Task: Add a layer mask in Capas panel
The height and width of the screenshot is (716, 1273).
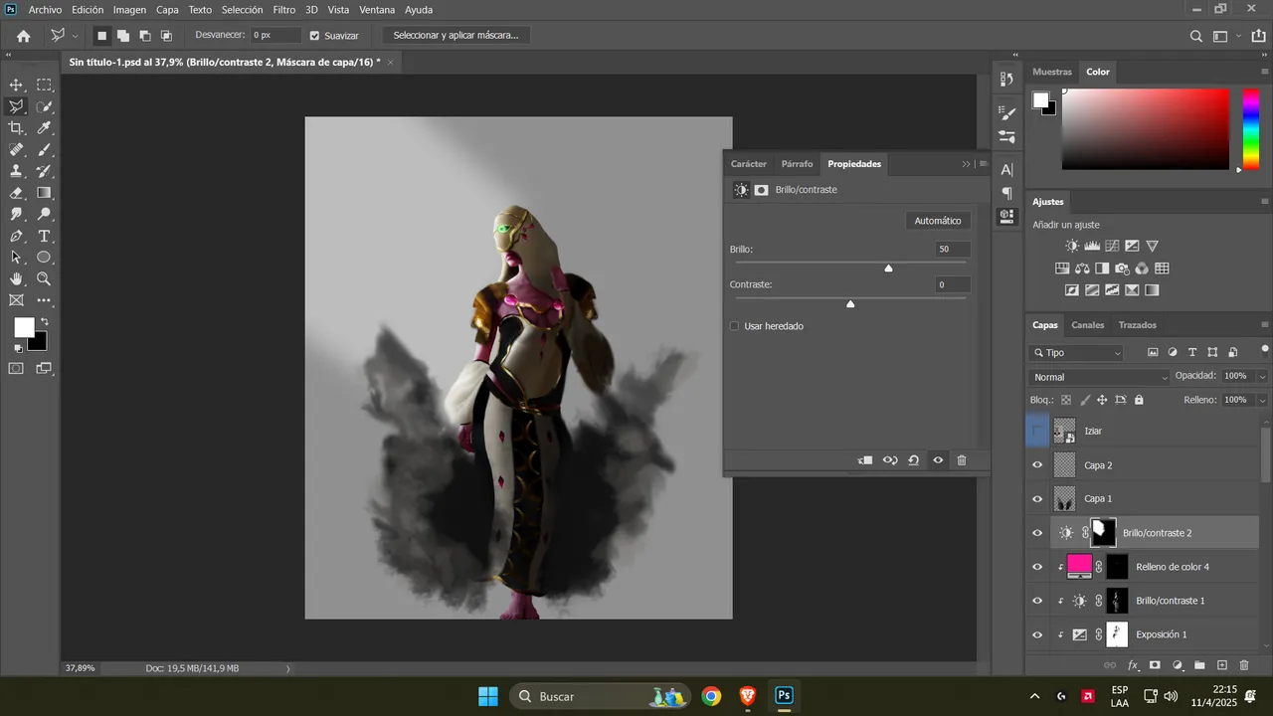Action: pyautogui.click(x=1155, y=665)
